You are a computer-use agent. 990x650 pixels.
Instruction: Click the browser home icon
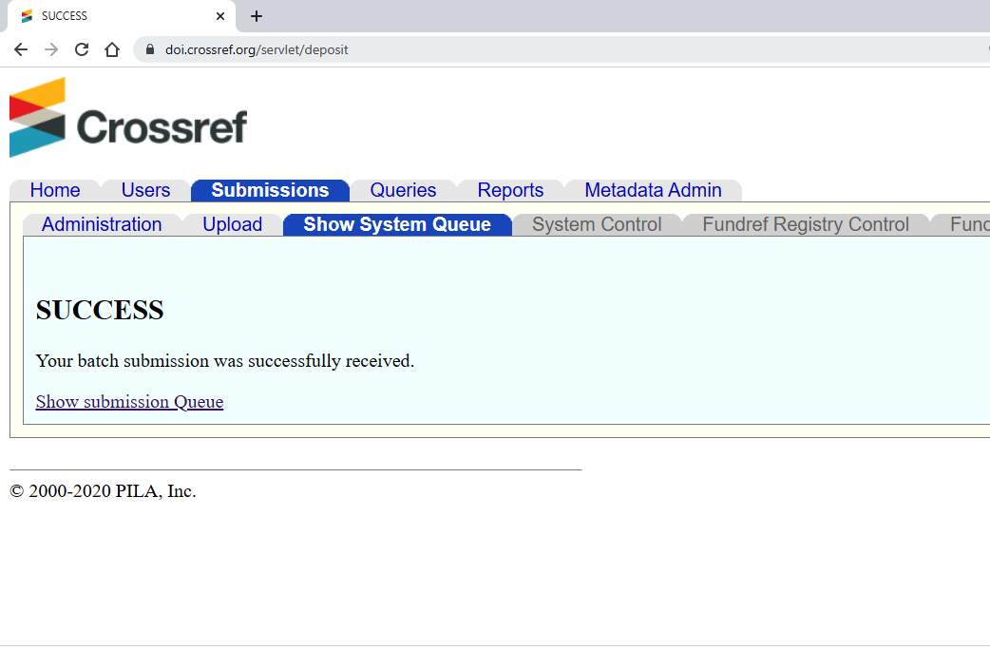(x=111, y=48)
